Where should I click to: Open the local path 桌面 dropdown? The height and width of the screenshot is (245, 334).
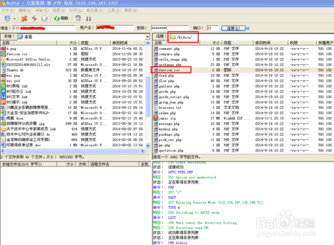(x=148, y=37)
